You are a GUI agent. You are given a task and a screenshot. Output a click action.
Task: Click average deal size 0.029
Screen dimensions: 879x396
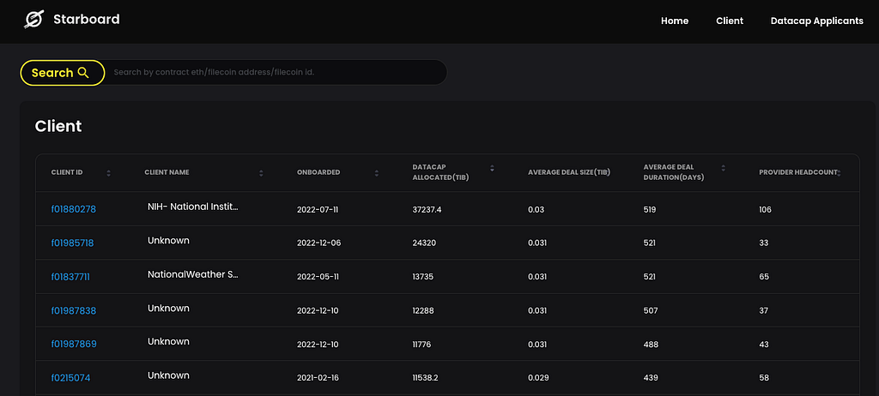point(537,378)
